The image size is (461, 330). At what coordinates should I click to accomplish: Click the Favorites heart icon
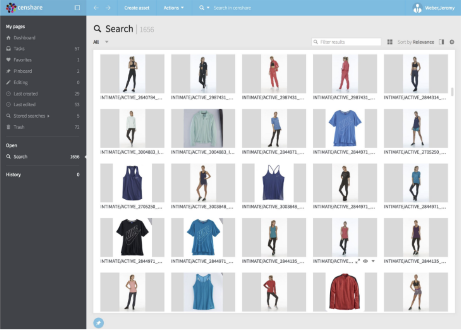[x=8, y=60]
